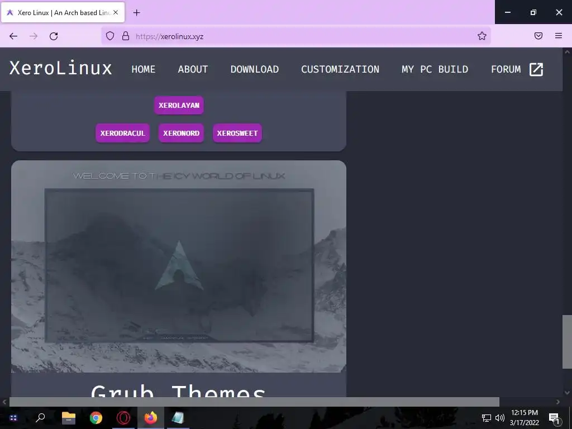Click the XERODRACUL theme button

point(122,133)
